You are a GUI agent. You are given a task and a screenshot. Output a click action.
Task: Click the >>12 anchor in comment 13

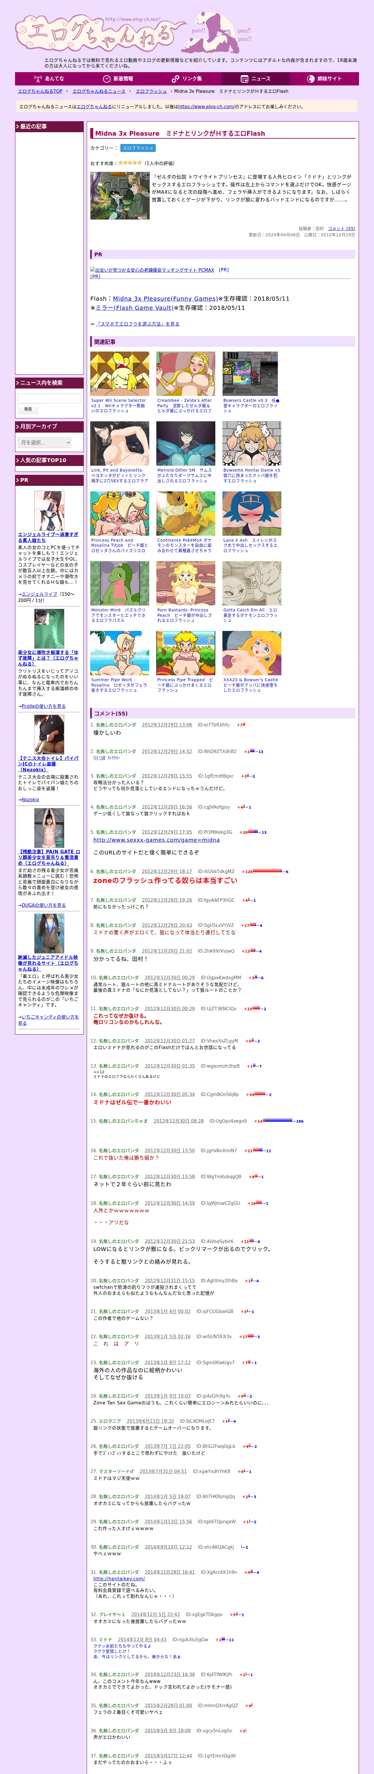[x=99, y=1072]
